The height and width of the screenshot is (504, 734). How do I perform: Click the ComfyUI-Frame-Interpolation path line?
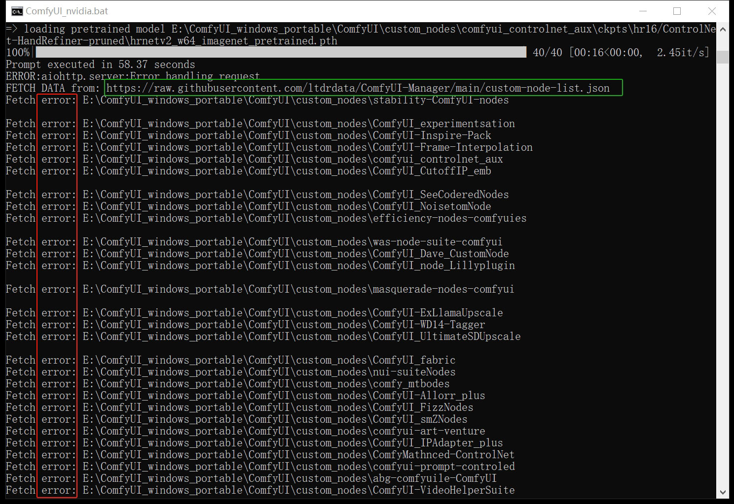[269, 147]
